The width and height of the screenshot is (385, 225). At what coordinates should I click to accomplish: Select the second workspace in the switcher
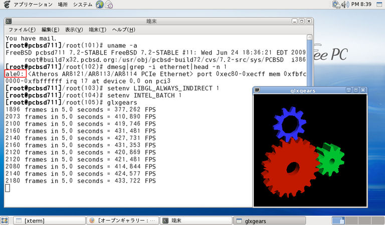[351, 220]
